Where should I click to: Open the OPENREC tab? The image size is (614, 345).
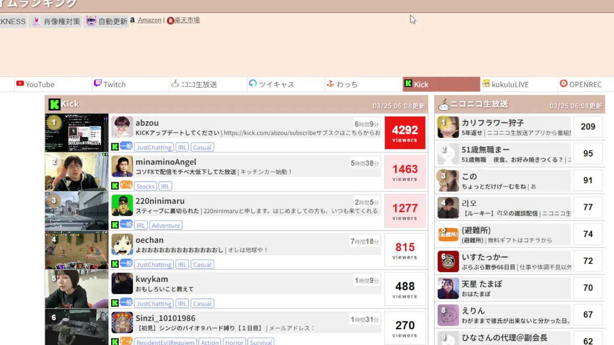tap(586, 84)
